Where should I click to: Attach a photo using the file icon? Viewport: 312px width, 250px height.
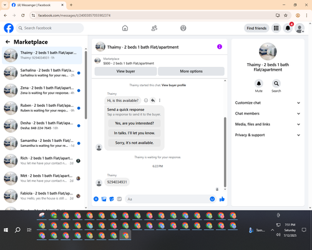coord(104,199)
